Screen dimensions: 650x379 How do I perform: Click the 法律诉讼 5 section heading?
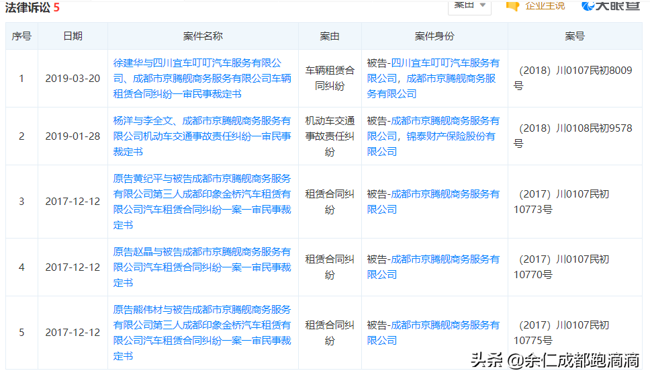click(x=32, y=7)
